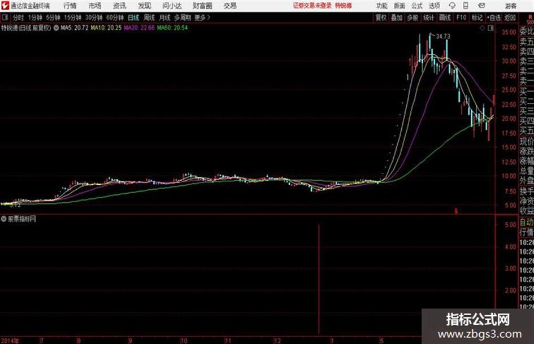Image resolution: width=534 pixels, height=344 pixels.
Task: Click the 特锐德(日线,前复权) chart title
Action: 26,28
